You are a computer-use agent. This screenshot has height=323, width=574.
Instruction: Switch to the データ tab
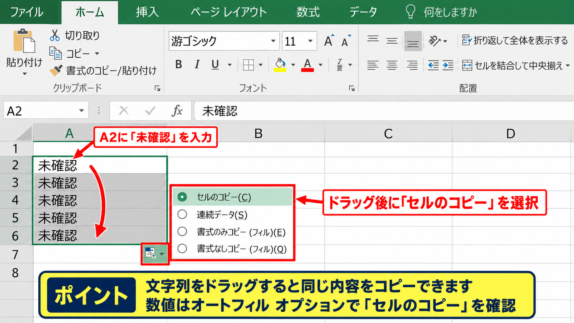point(363,12)
